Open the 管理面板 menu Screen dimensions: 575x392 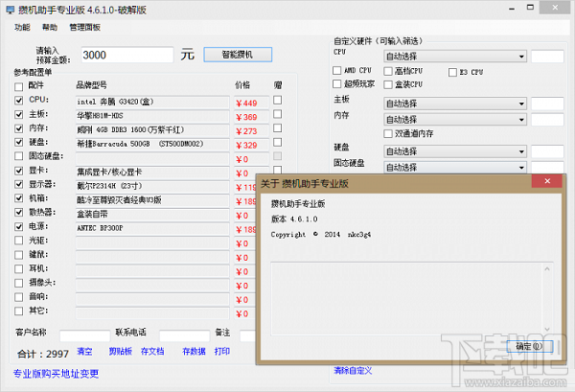click(x=84, y=27)
